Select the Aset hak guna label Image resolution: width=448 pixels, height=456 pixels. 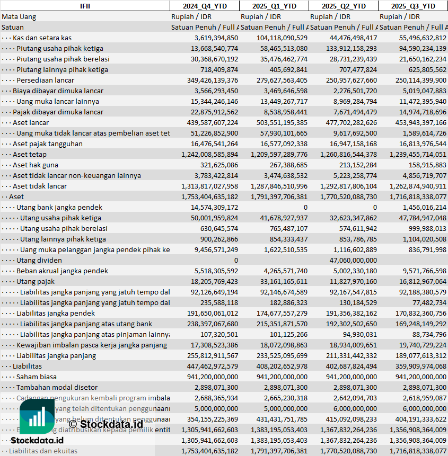tap(35, 165)
